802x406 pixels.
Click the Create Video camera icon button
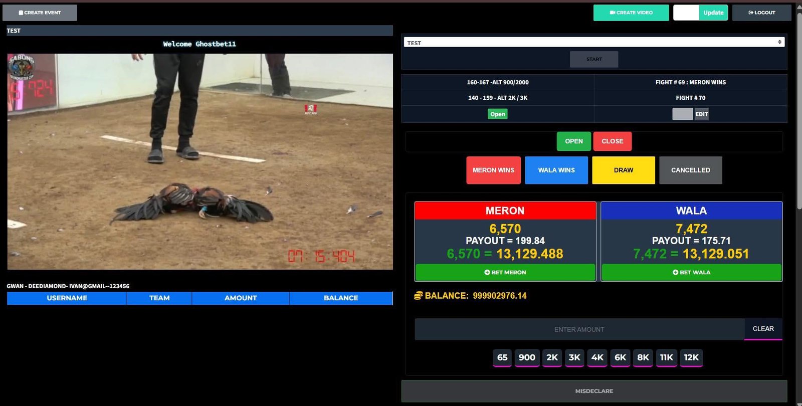pyautogui.click(x=631, y=13)
